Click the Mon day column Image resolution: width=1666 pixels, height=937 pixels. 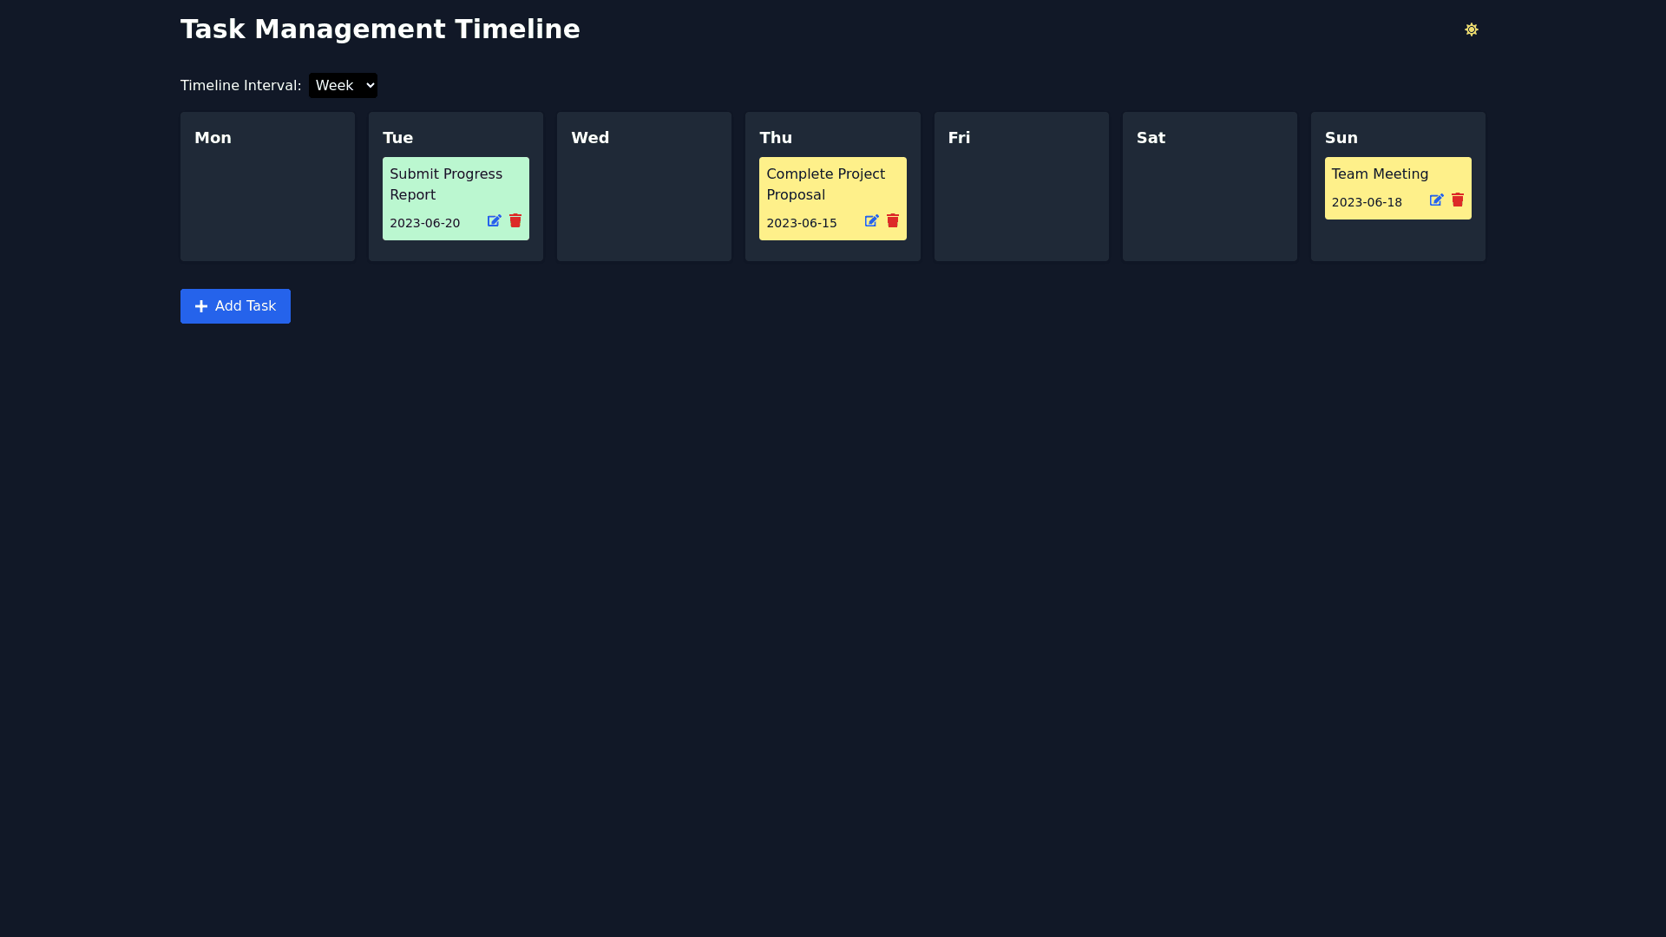(267, 186)
